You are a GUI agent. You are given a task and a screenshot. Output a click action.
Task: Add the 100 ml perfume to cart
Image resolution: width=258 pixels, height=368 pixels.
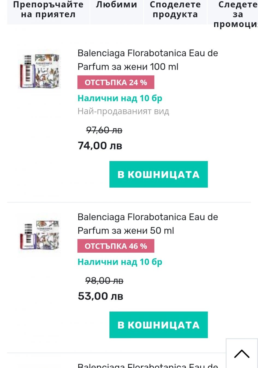coord(158,174)
